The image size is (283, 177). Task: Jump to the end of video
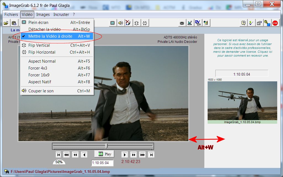pos(151,155)
